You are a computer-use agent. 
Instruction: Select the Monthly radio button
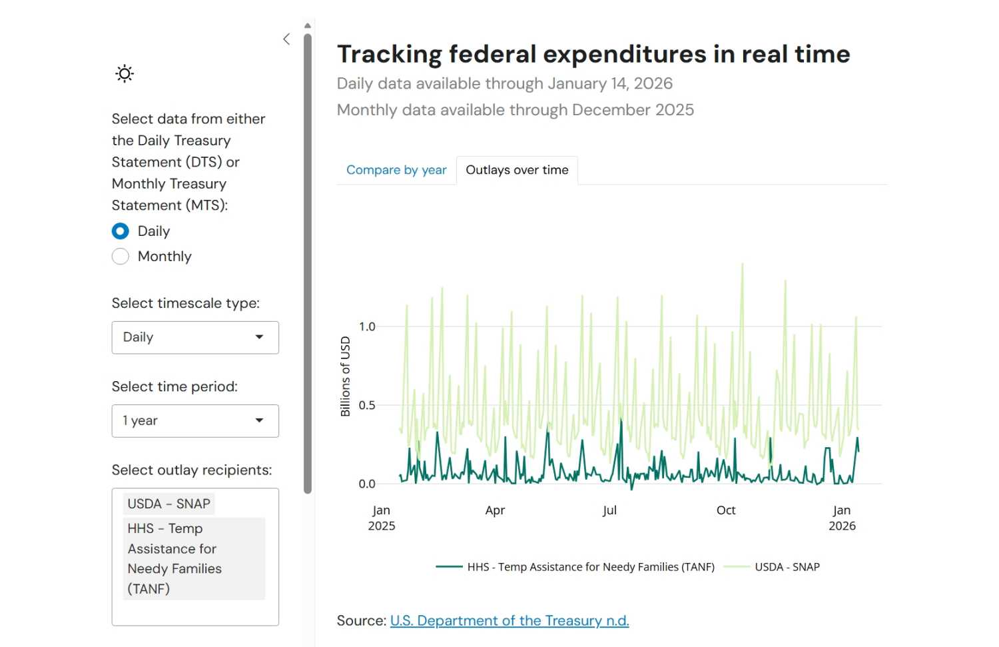point(121,257)
